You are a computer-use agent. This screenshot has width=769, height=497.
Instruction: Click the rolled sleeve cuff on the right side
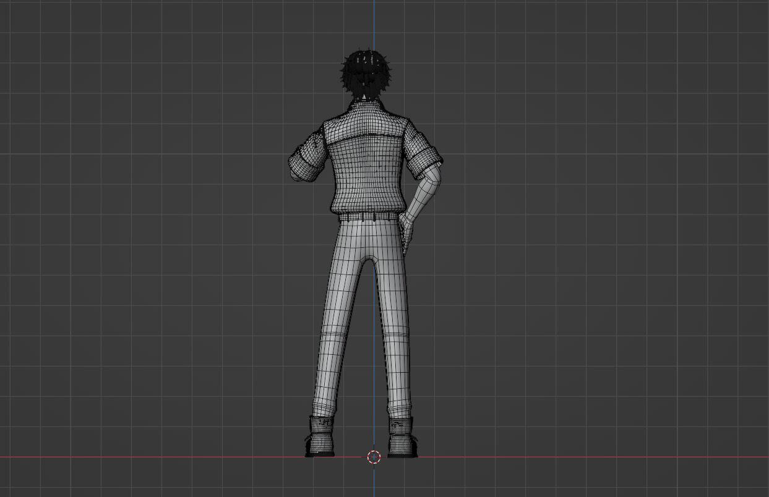427,159
